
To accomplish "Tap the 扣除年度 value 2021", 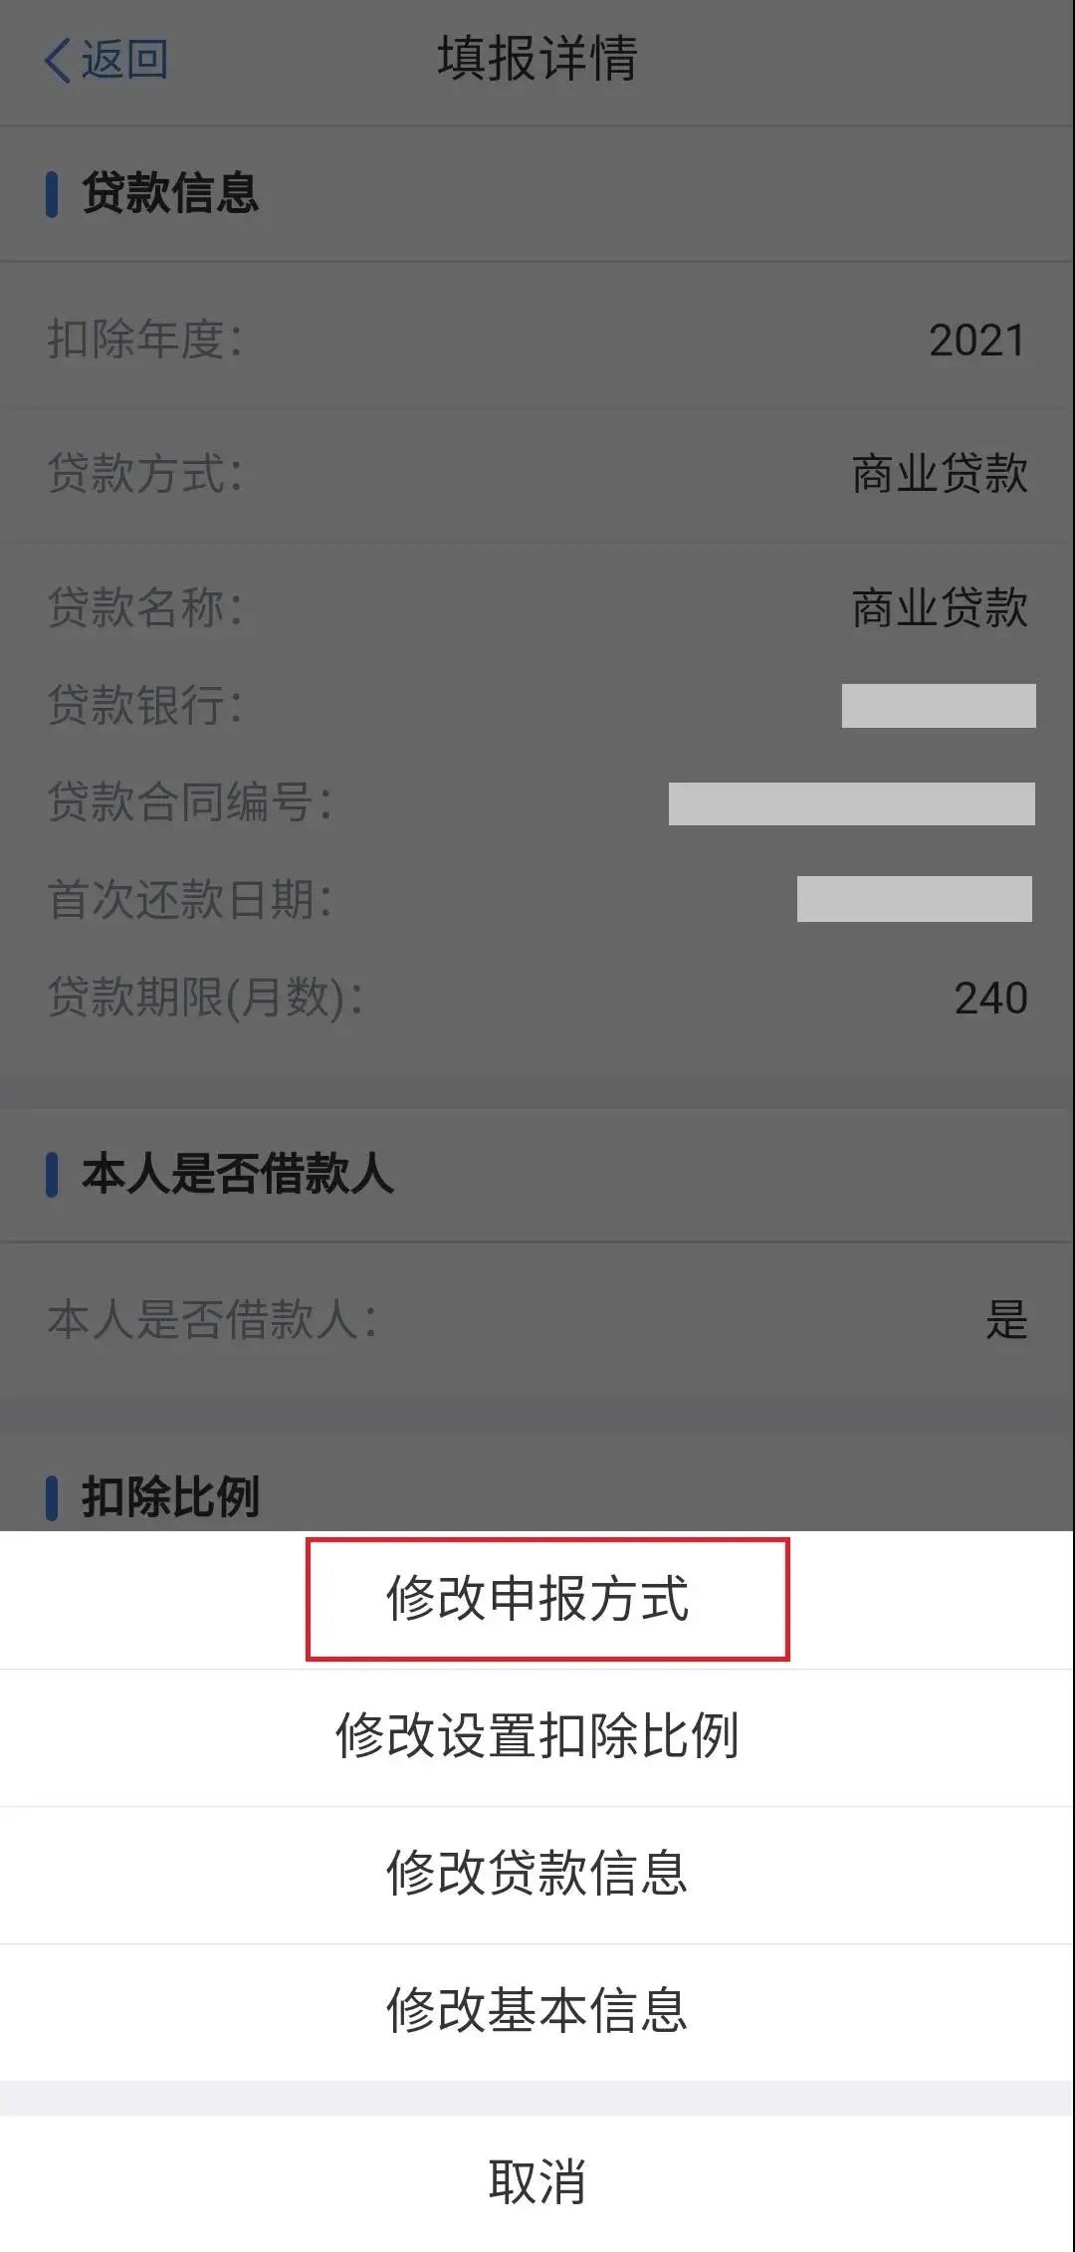I will point(976,340).
